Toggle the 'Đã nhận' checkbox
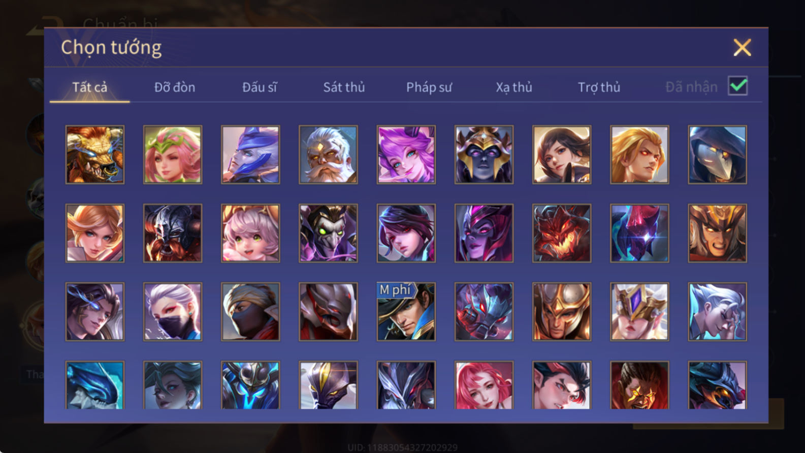The height and width of the screenshot is (453, 805). click(737, 86)
